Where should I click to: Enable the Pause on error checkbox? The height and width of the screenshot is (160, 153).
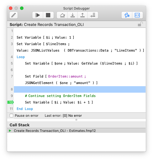11,116
